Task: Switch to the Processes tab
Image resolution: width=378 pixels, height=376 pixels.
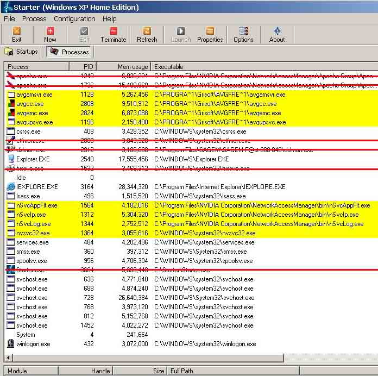Action: coord(69,52)
